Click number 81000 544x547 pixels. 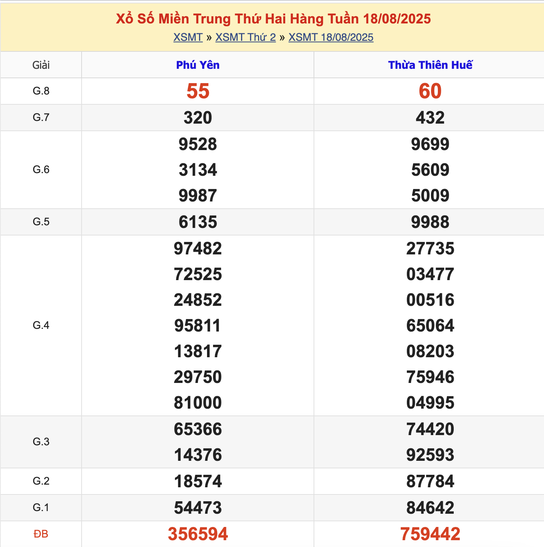198,403
